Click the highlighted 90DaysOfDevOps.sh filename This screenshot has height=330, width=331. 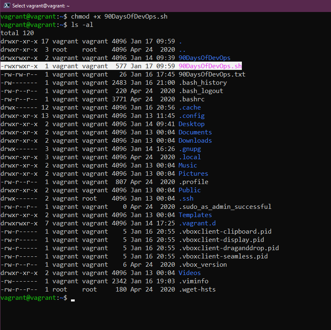(x=210, y=66)
